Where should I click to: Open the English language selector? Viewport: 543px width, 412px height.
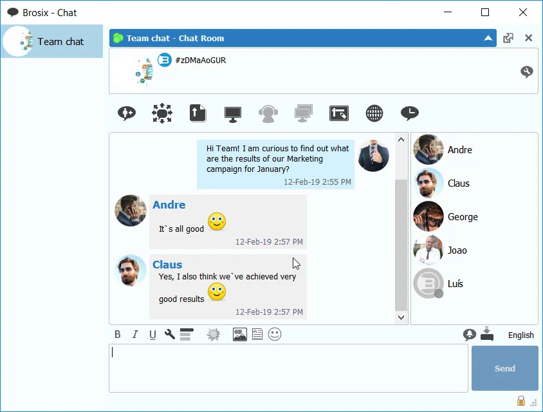[x=520, y=335]
